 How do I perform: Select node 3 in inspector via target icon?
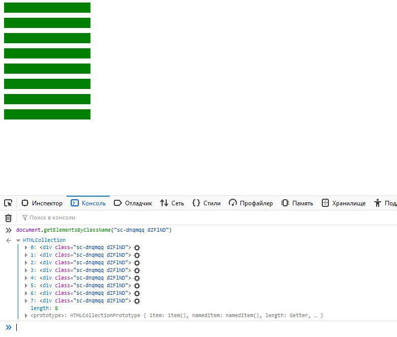[137, 270]
